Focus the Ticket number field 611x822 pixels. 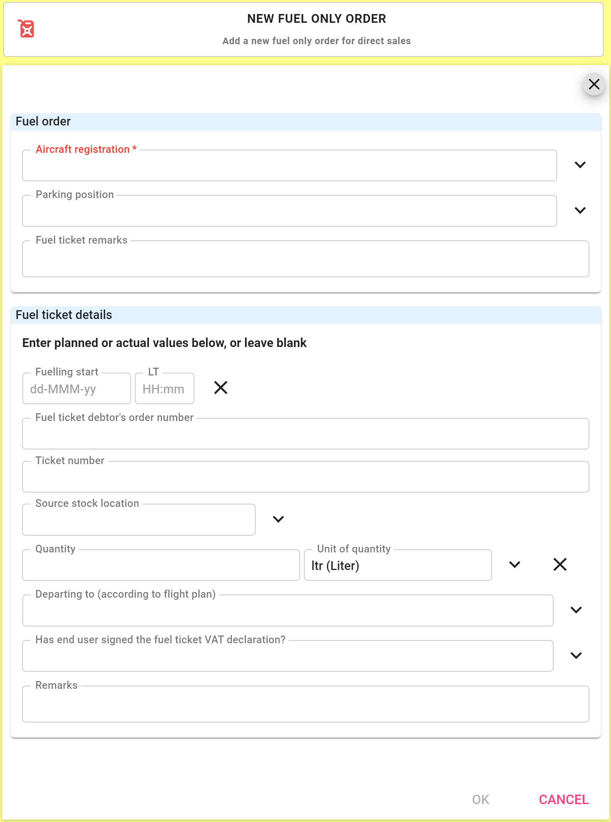[305, 476]
